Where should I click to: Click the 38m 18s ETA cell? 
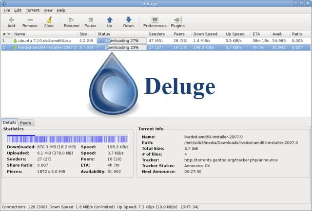[260, 41]
